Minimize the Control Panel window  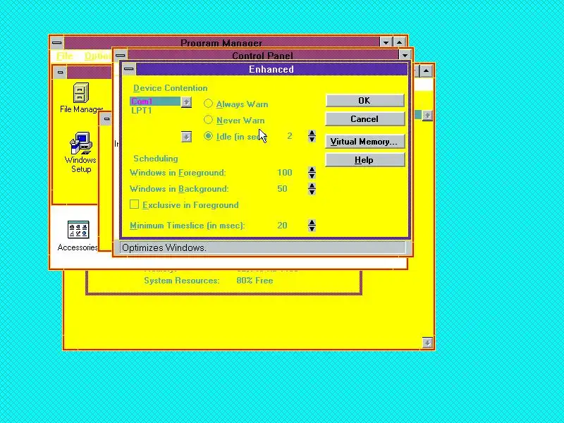(405, 55)
